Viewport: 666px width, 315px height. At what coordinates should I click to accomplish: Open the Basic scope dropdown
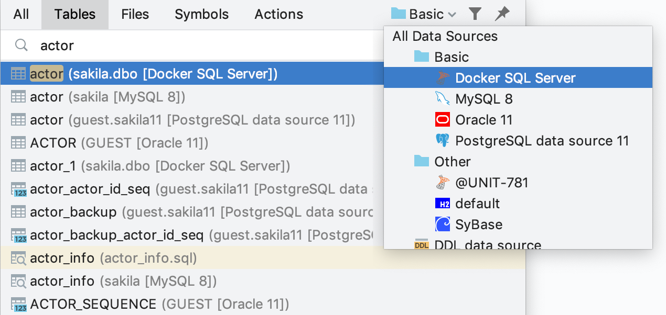pos(425,14)
